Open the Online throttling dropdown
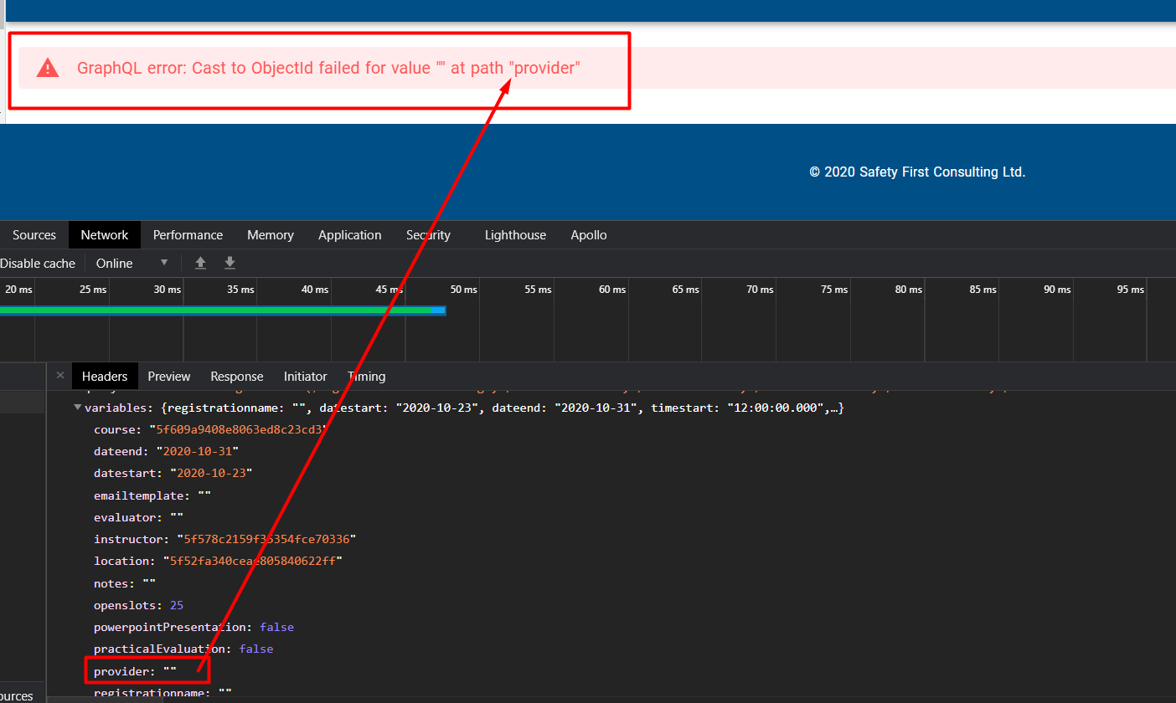This screenshot has height=703, width=1176. coord(132,263)
